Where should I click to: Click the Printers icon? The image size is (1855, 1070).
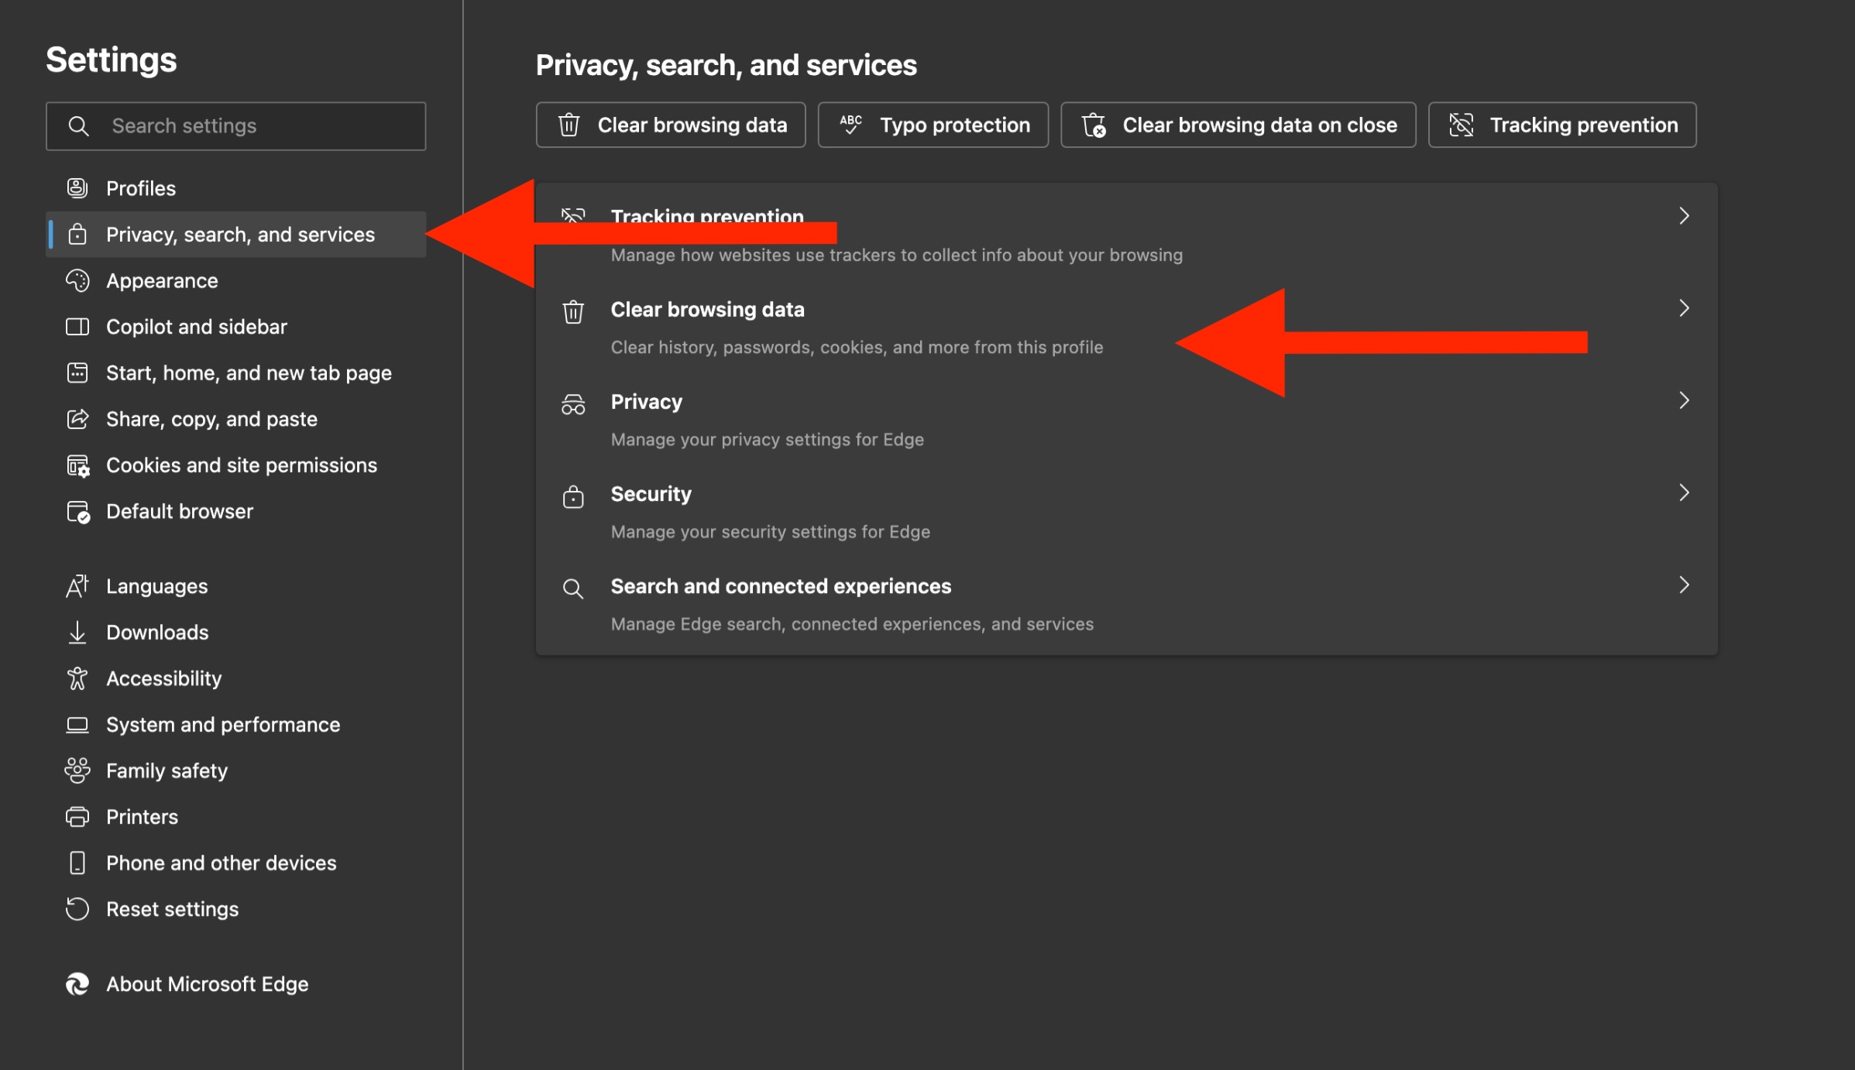tap(77, 817)
